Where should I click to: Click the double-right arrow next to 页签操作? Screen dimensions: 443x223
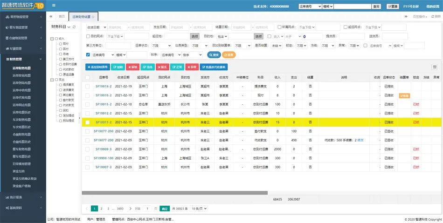click(406, 17)
